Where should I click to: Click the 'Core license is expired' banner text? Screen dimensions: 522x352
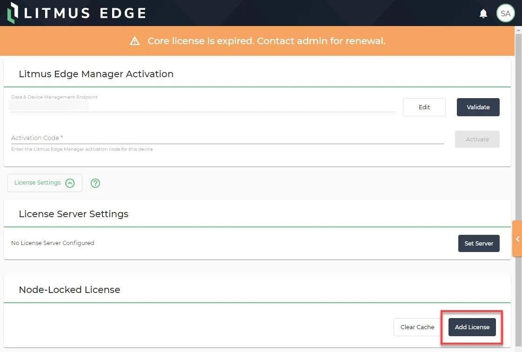[x=266, y=41]
